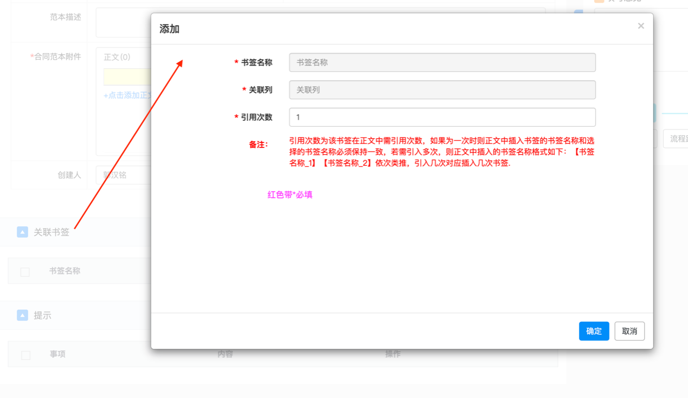Tick the select-all checkbox beside 事项 column
The image size is (688, 398).
pos(25,355)
